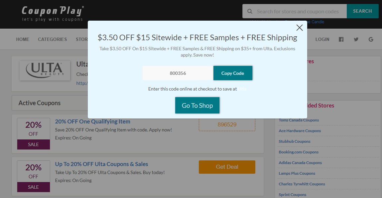Open the Twitter icon link
Screen dimensions: 382x198
pyautogui.click(x=356, y=39)
